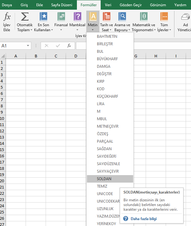This screenshot has height=226, width=191.
Task: Click the İşlev Ekle fx icon
Action: click(x=7, y=17)
